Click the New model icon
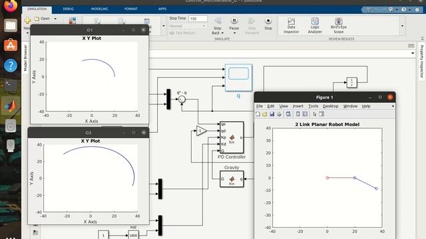426x239 pixels. pyautogui.click(x=27, y=21)
